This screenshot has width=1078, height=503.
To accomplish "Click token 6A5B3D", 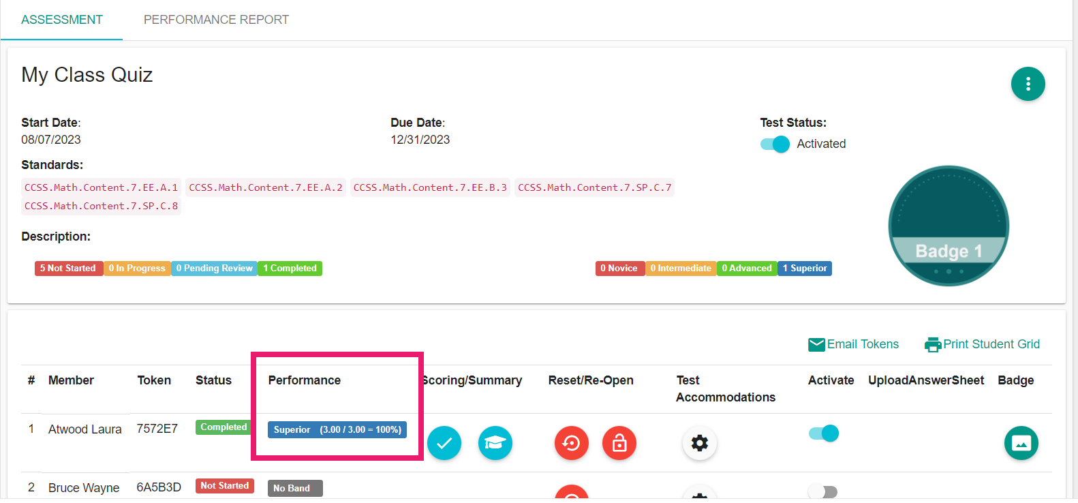I will coord(159,487).
